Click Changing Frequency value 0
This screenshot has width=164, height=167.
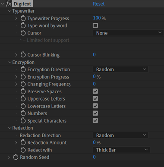(94, 84)
